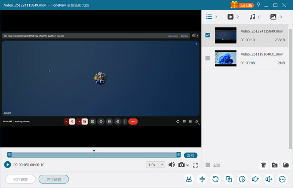Expand the camera snapshot options arrow

pos(188,165)
